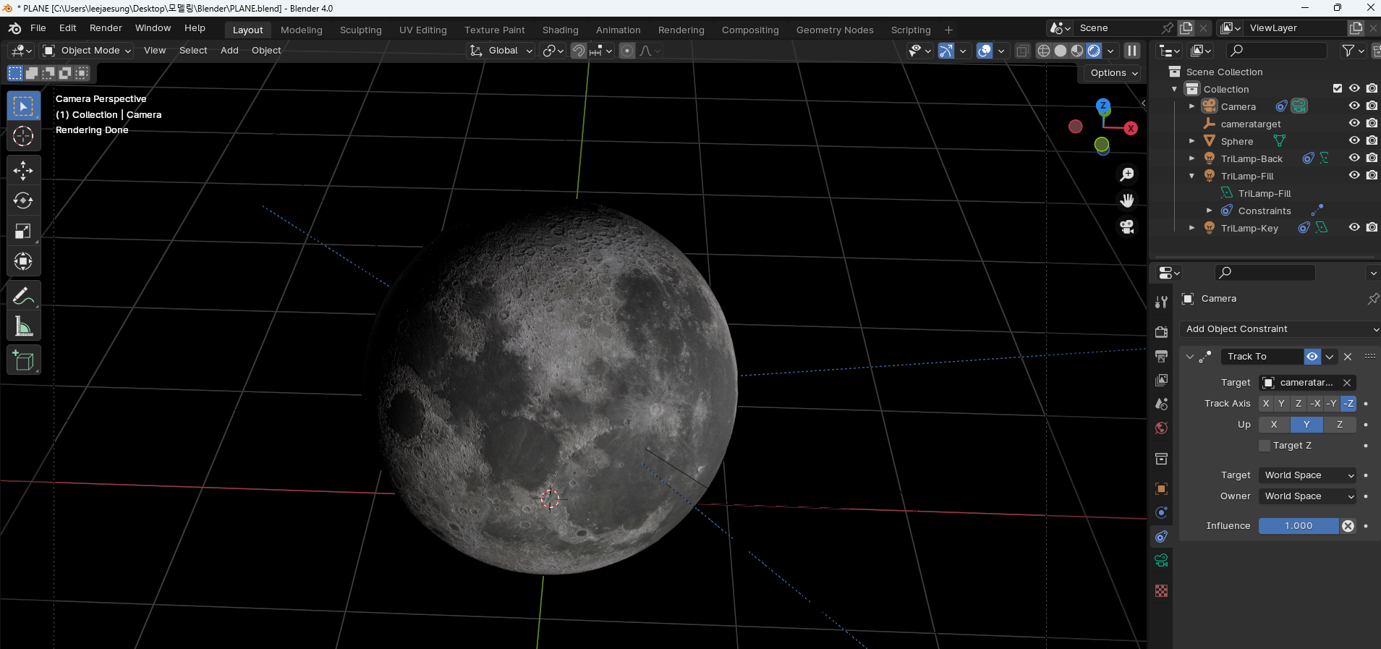This screenshot has height=649, width=1381.
Task: Expand the TriLamp-Key tree item
Action: tap(1191, 228)
